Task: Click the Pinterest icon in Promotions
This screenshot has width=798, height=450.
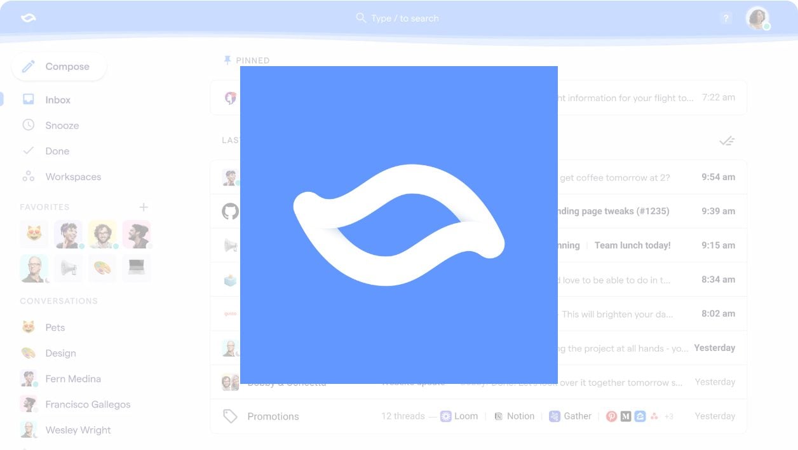Action: click(611, 416)
